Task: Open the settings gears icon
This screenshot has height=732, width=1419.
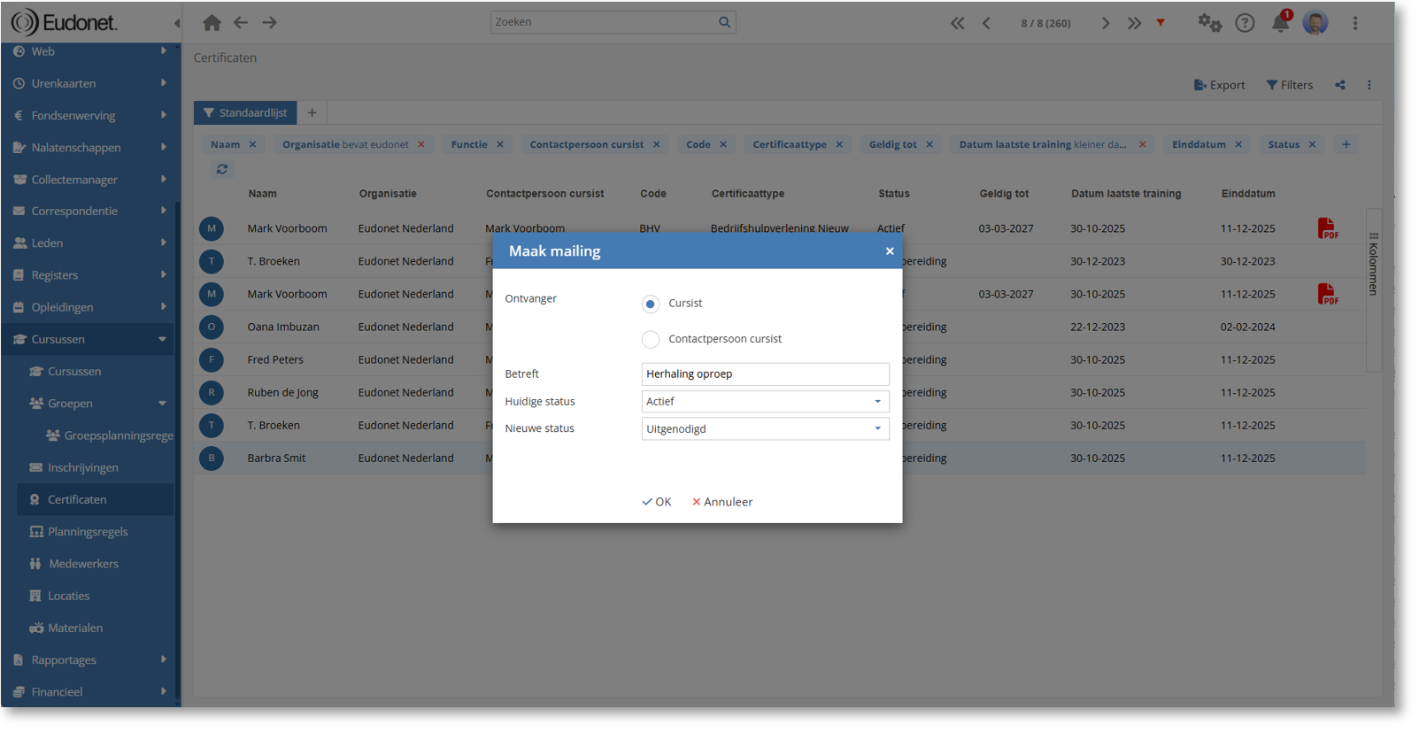Action: (x=1209, y=23)
